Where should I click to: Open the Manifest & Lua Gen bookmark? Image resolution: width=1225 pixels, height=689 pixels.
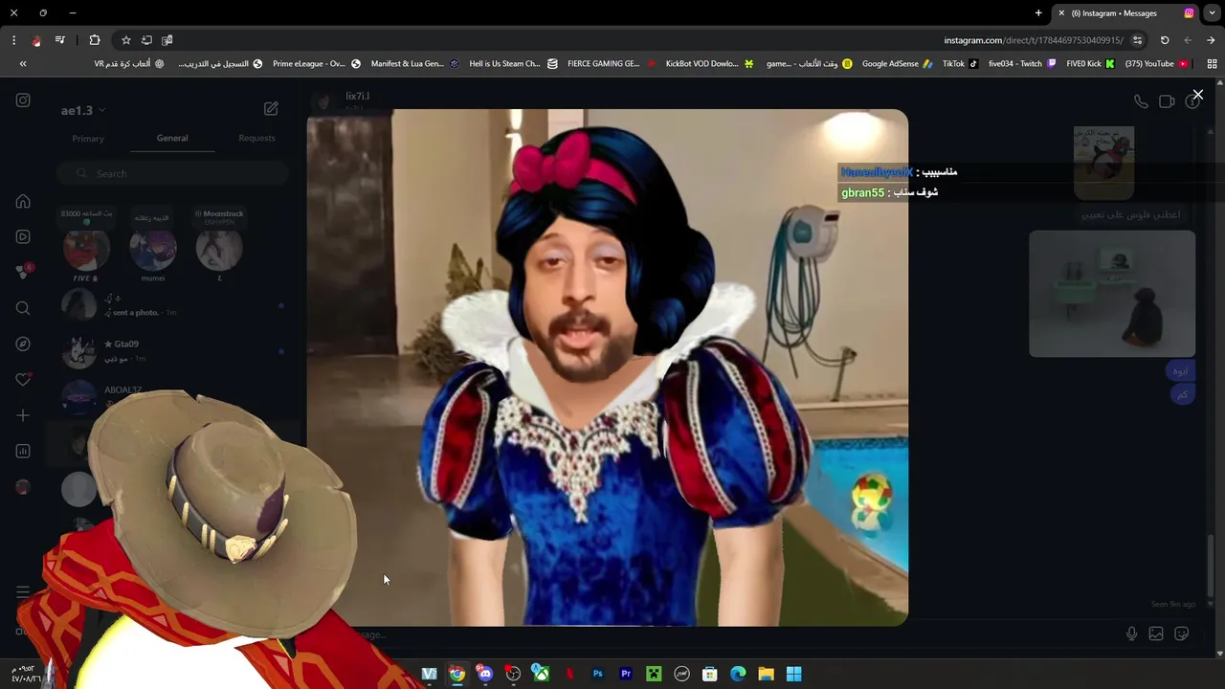pyautogui.click(x=414, y=64)
